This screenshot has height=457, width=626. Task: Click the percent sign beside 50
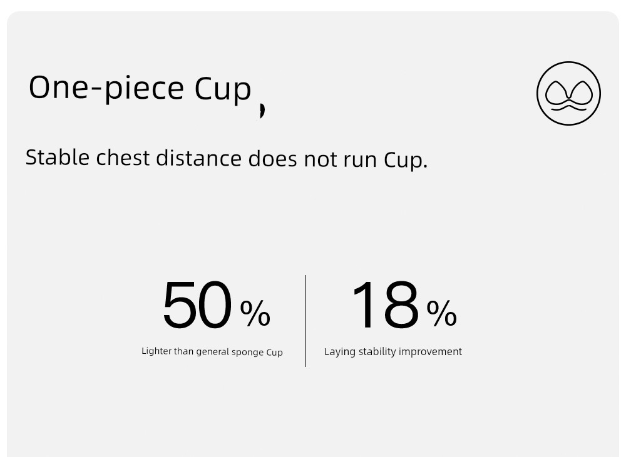coord(255,313)
